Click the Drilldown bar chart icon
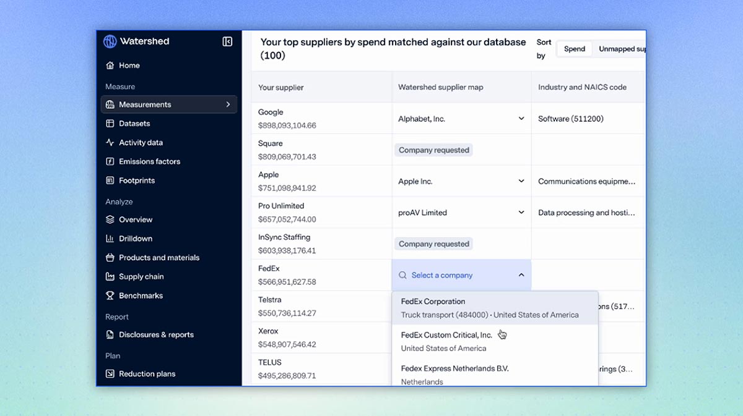 pyautogui.click(x=110, y=239)
